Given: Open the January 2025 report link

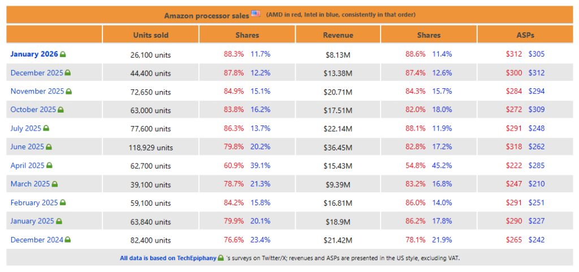Looking at the screenshot, I should (x=32, y=221).
